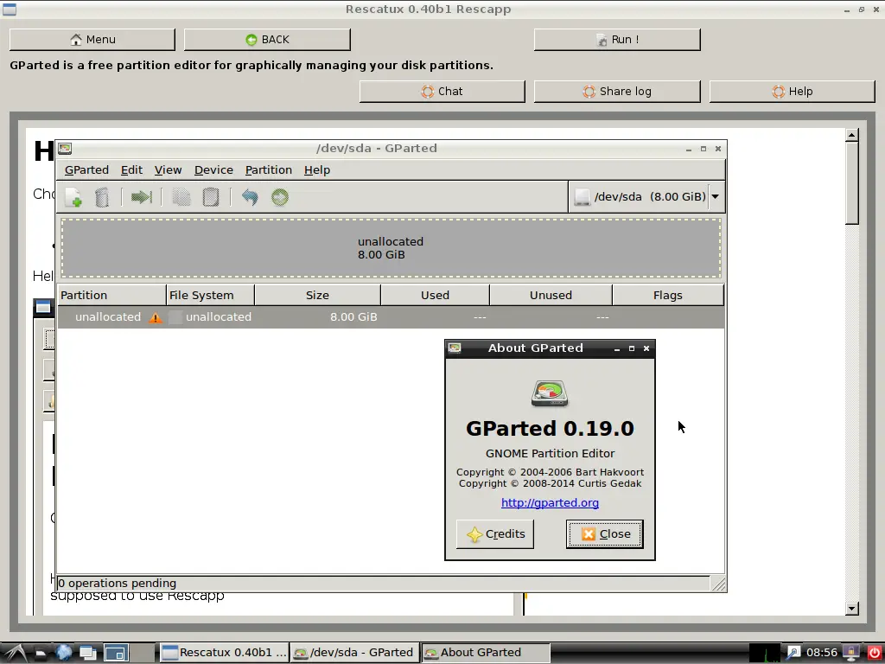
Task: Open the http://gparted.org link
Action: click(550, 502)
